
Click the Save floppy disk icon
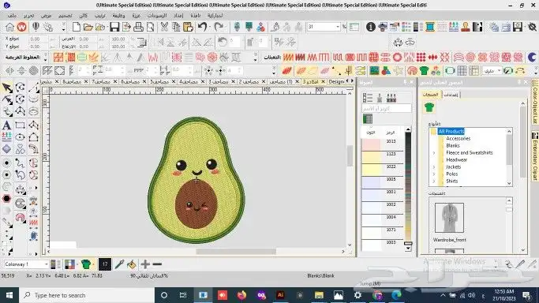(x=114, y=27)
